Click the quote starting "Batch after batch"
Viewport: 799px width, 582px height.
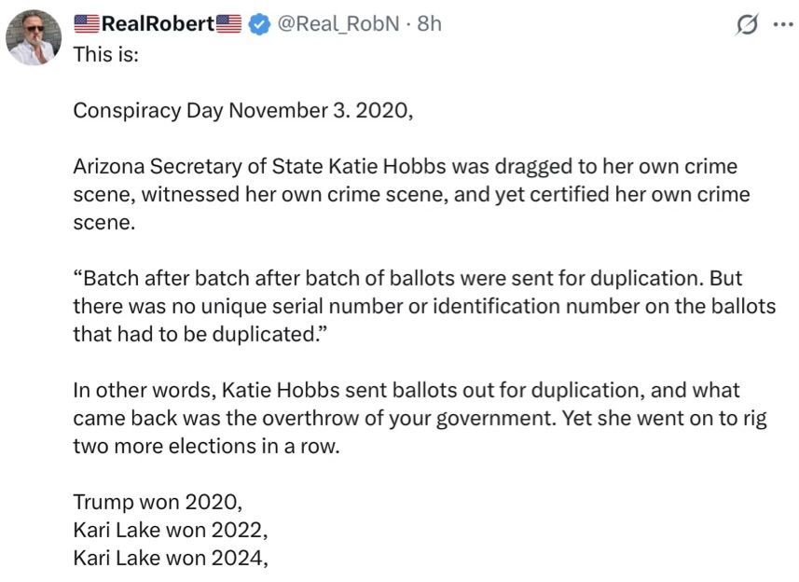407,278
